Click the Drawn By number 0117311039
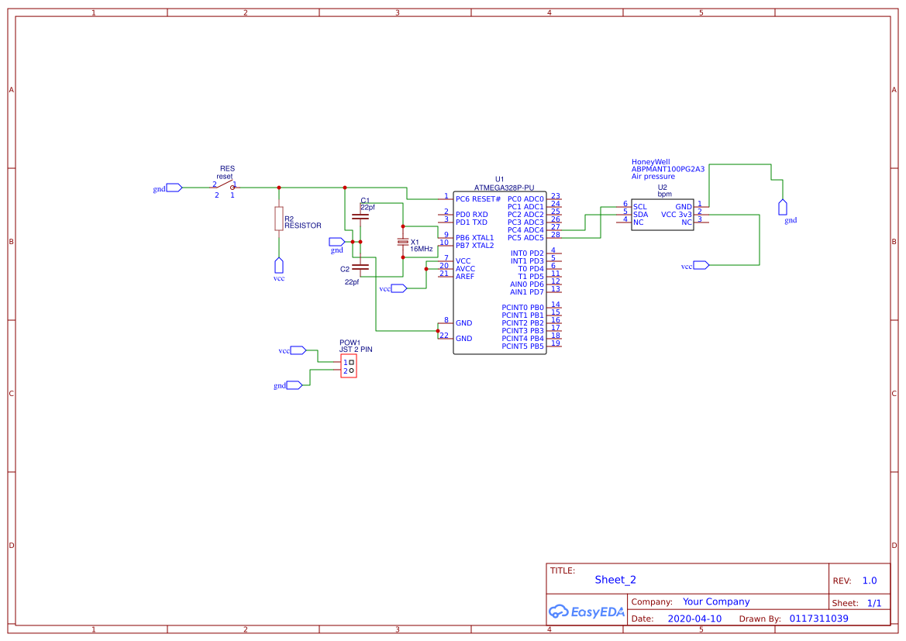906x641 pixels. click(819, 618)
